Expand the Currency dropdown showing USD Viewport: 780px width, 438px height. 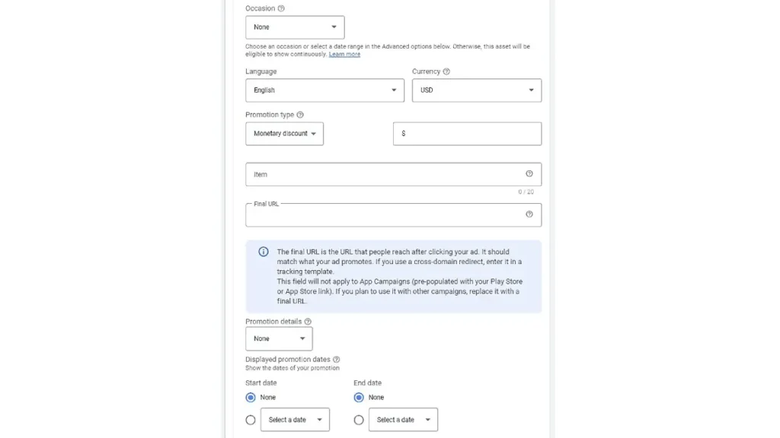(x=476, y=90)
